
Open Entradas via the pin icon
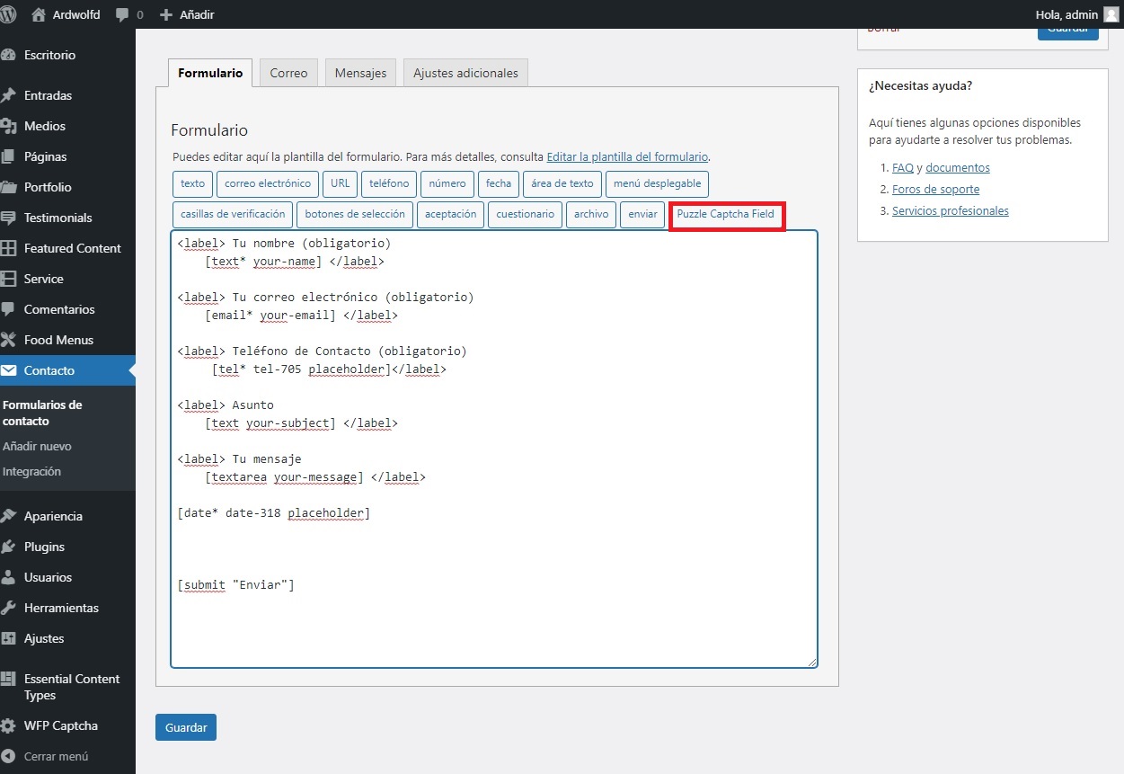[9, 95]
